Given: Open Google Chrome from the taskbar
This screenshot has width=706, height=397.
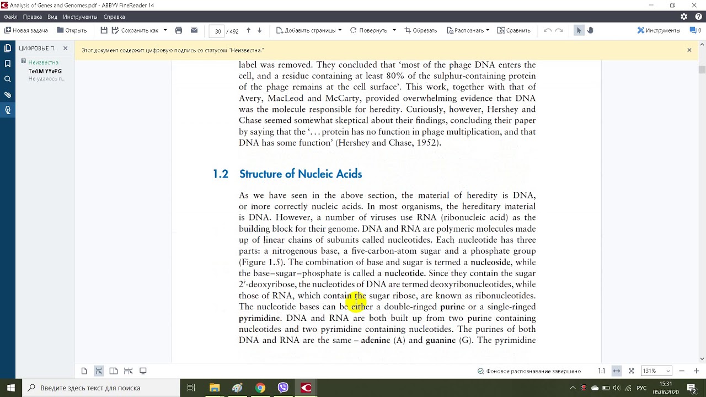Looking at the screenshot, I should point(260,388).
